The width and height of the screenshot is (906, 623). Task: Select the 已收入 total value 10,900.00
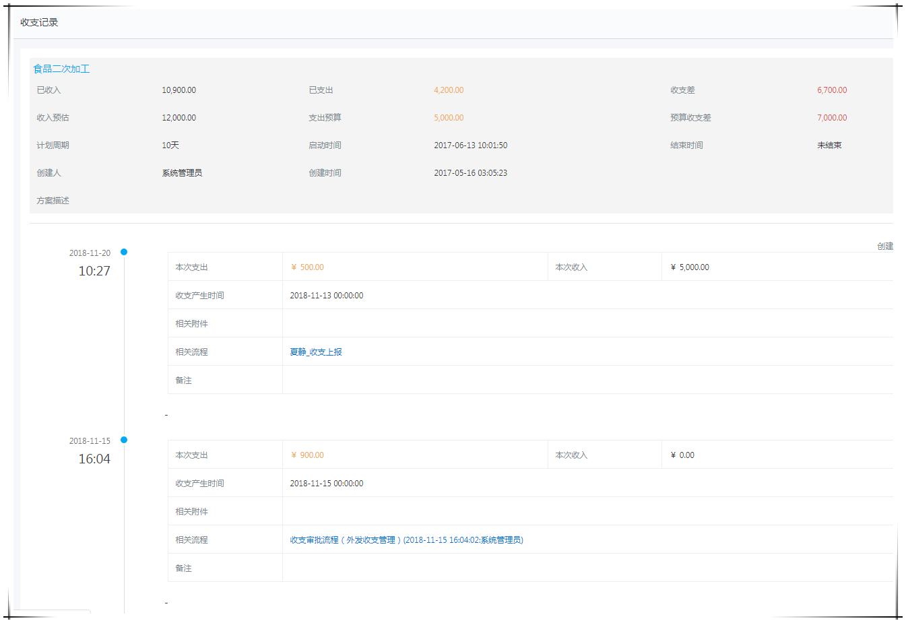[178, 90]
